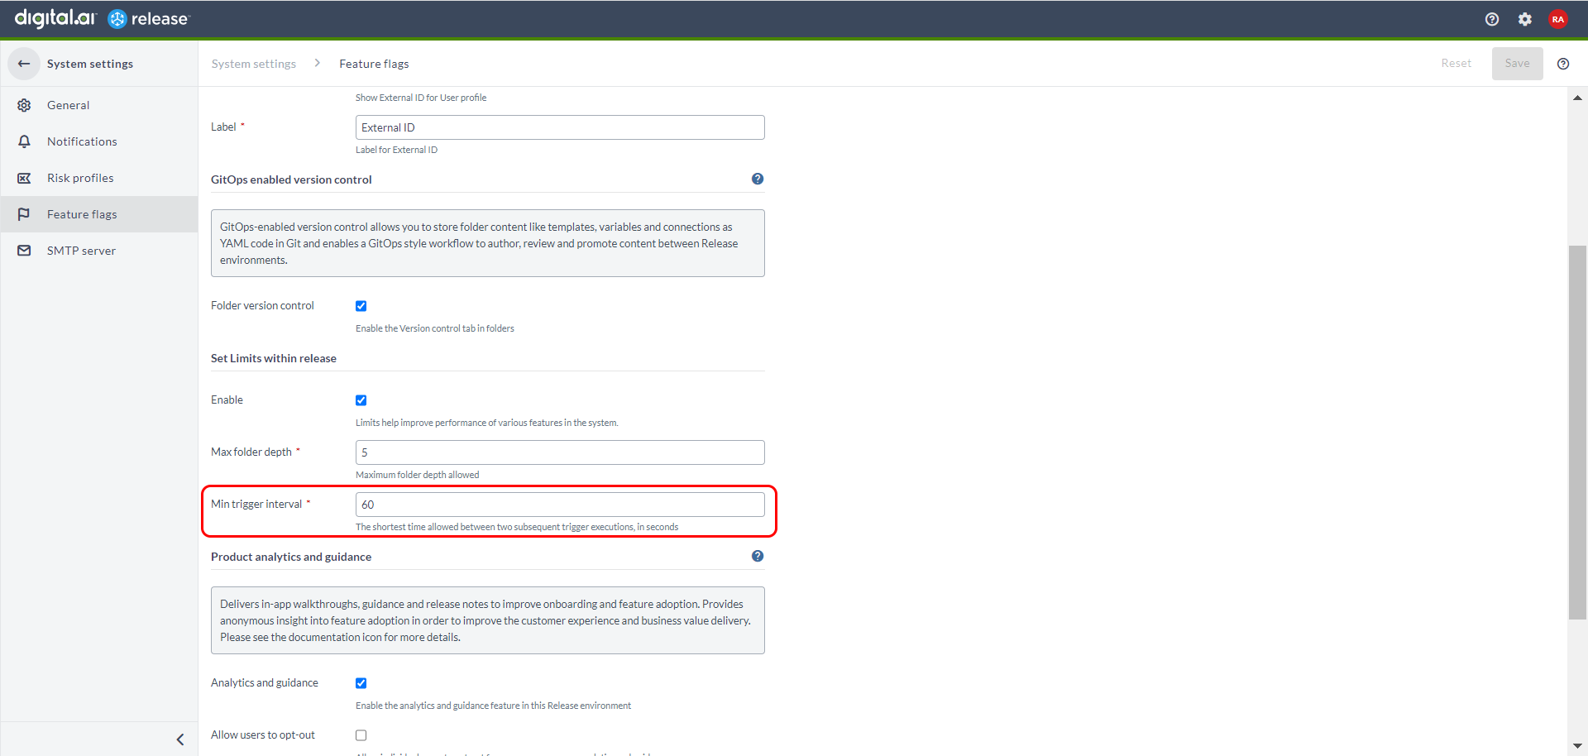Click the 'Product analytics and guidance' heading
This screenshot has width=1588, height=756.
point(291,557)
